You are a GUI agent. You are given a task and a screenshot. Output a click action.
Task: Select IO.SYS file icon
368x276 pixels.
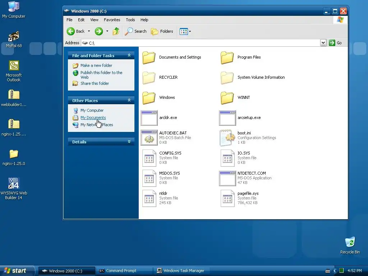coord(227,158)
